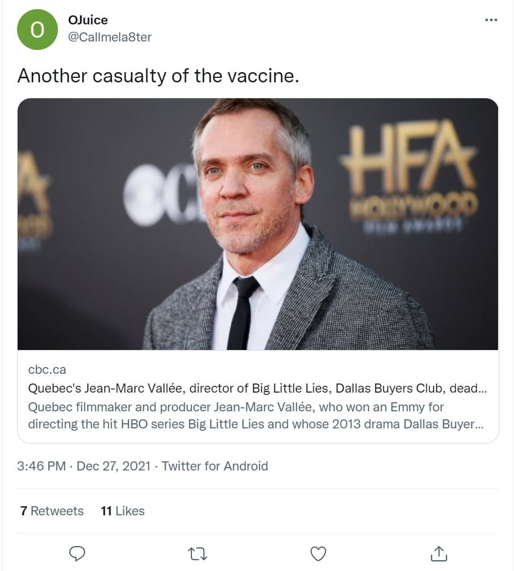Click the share upload icon
This screenshot has height=571, width=514.
tap(439, 553)
